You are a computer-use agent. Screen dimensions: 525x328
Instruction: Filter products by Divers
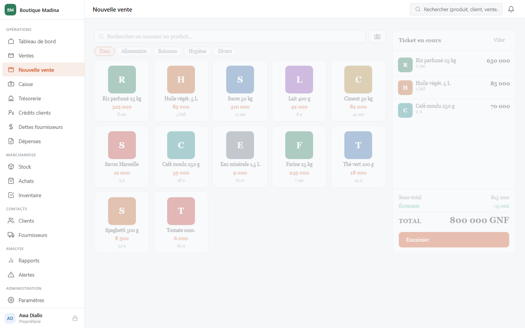[x=225, y=51]
